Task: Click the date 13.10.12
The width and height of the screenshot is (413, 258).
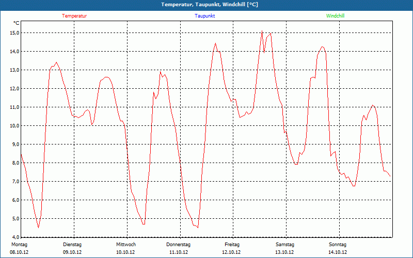Action: tap(284, 252)
